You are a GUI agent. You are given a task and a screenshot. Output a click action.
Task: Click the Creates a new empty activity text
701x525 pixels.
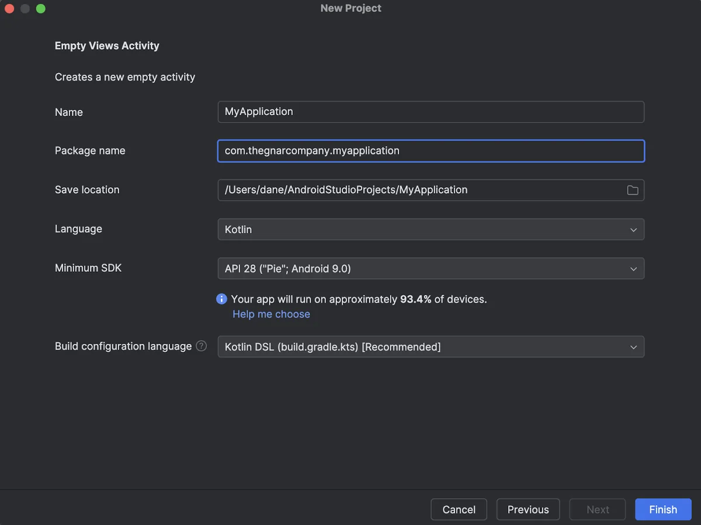pyautogui.click(x=125, y=77)
